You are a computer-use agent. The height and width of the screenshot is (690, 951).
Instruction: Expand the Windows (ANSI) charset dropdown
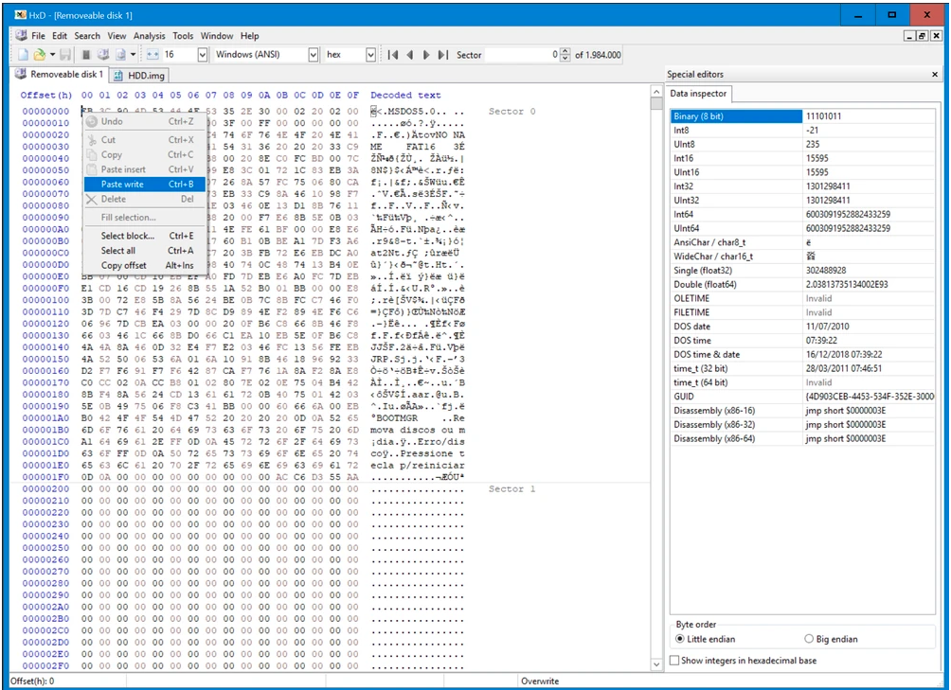tap(314, 55)
